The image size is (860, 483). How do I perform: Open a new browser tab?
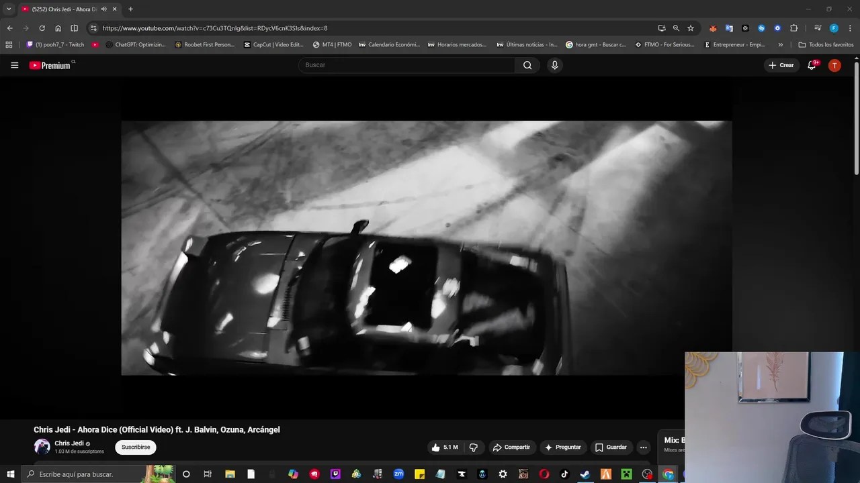(x=130, y=9)
